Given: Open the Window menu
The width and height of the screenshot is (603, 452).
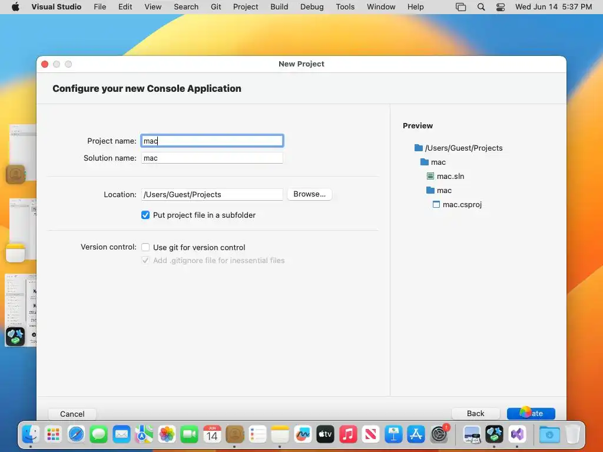Looking at the screenshot, I should (x=381, y=7).
